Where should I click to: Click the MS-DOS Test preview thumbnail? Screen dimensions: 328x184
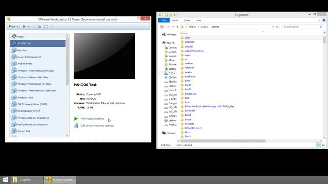(x=105, y=56)
